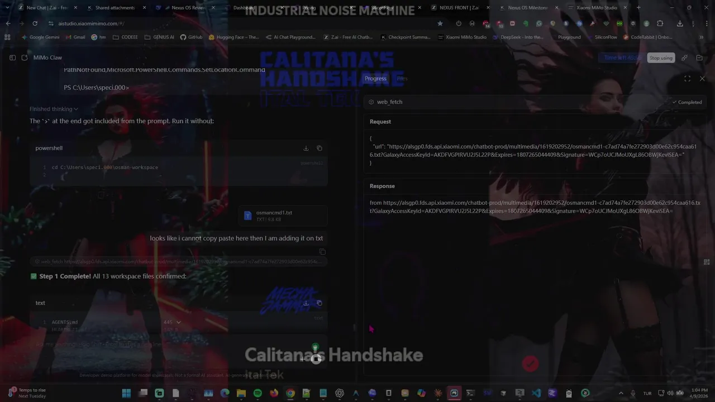Open the browser tab search dropdown
This screenshot has width=715, height=402.
coord(7,8)
